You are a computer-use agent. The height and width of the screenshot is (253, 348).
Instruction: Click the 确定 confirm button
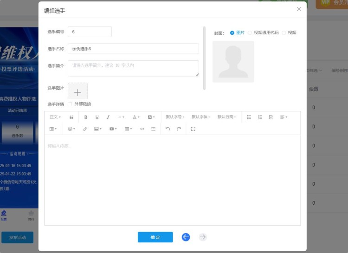pos(155,237)
